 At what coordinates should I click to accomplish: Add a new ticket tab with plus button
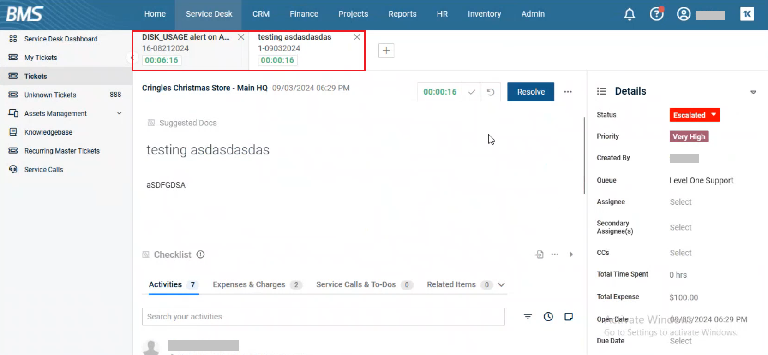386,50
